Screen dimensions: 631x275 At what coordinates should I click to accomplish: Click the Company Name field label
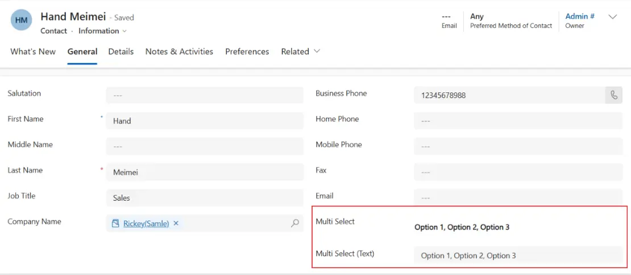click(x=35, y=221)
